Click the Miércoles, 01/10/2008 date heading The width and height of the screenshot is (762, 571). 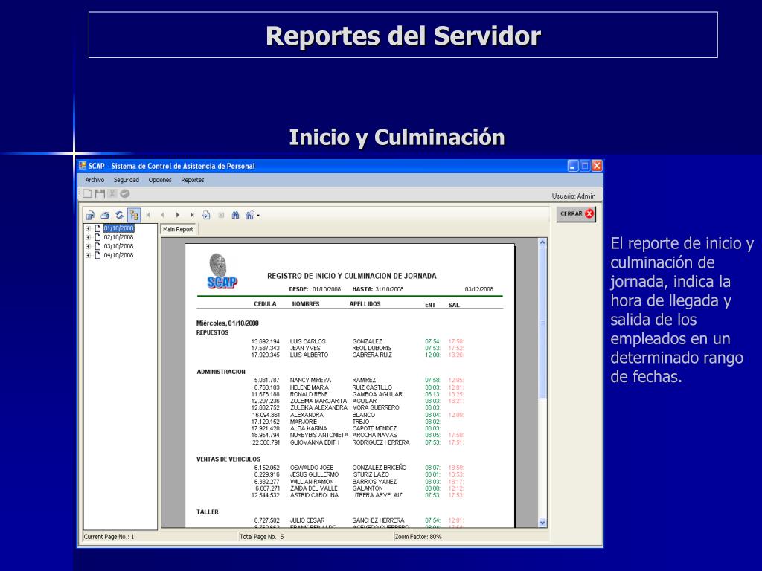[228, 323]
